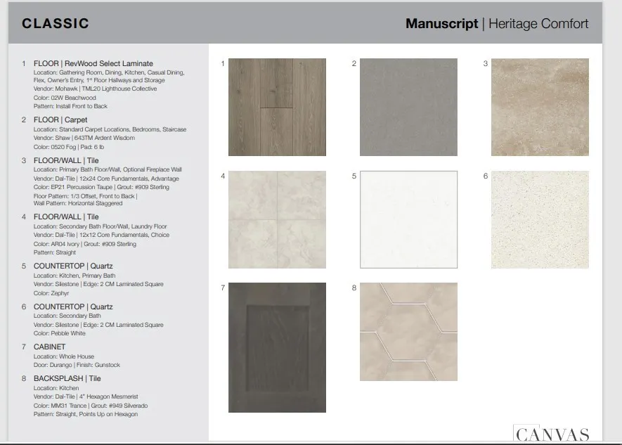Select the CABINET item heading
The width and height of the screenshot is (622, 445).
tap(50, 347)
